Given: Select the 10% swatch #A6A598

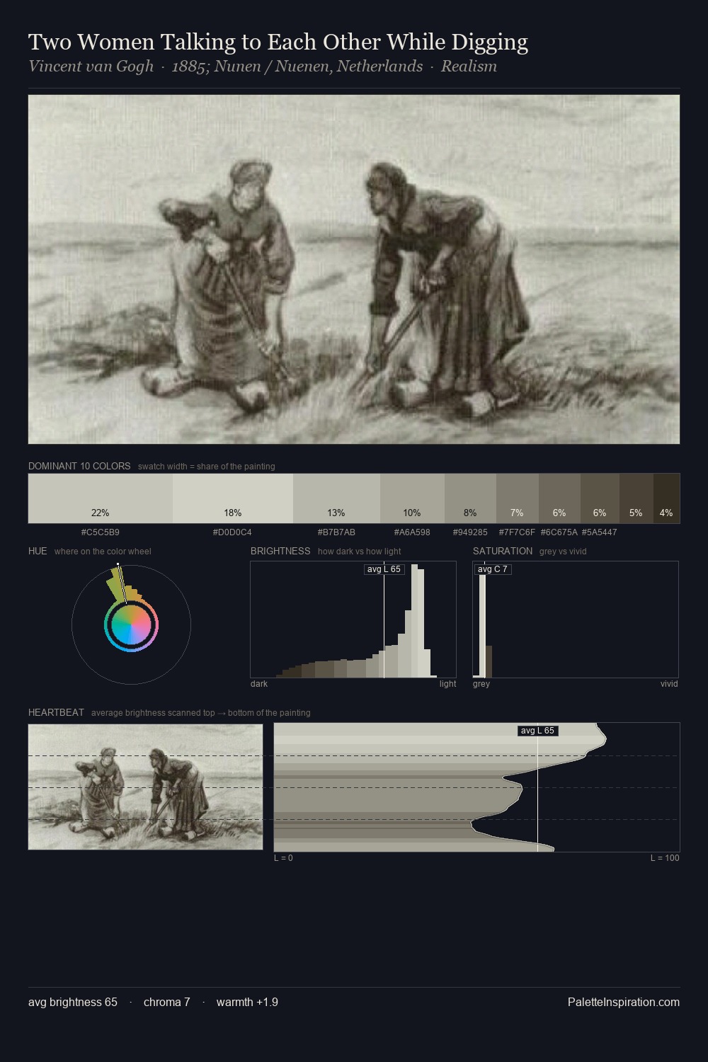Looking at the screenshot, I should click(x=412, y=498).
